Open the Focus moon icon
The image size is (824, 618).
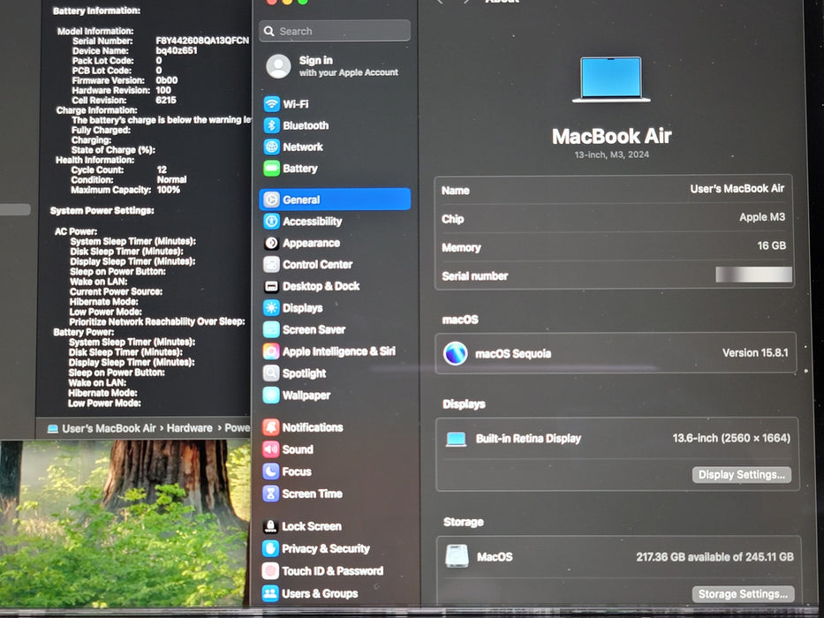[x=270, y=471]
